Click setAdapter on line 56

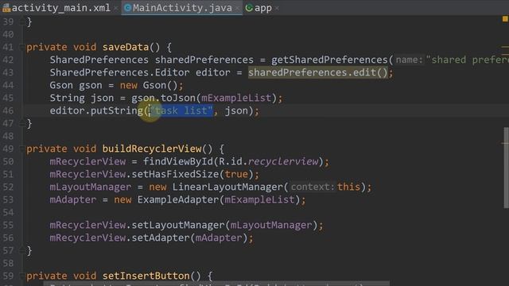click(161, 238)
